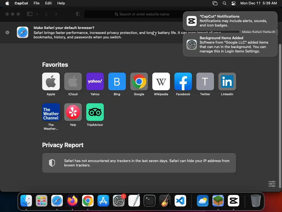
Task: Switch to CapCut in the Dock
Action: 234,200
